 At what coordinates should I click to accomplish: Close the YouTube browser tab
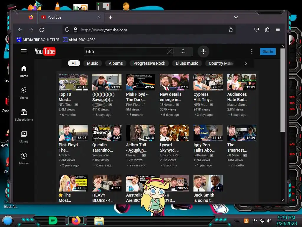[99, 17]
